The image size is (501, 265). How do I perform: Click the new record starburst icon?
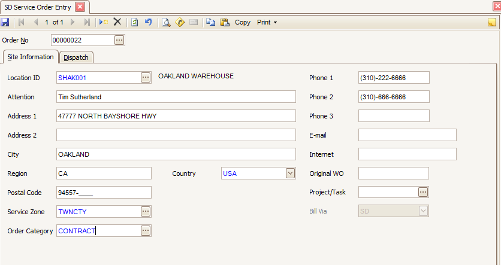click(x=104, y=22)
